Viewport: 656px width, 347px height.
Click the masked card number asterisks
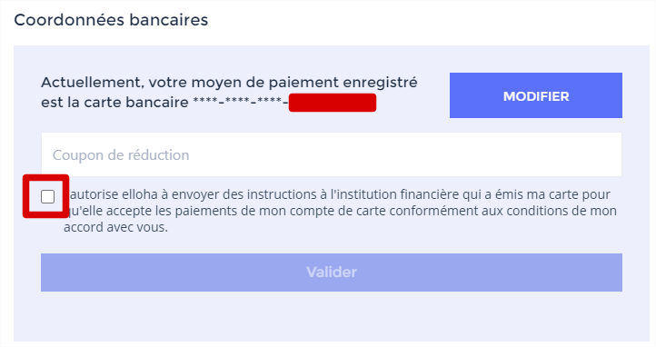pyautogui.click(x=241, y=103)
